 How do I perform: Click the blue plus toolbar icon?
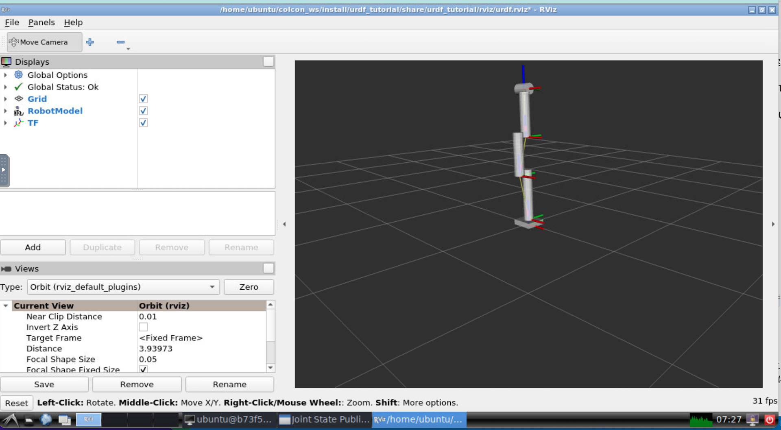90,42
